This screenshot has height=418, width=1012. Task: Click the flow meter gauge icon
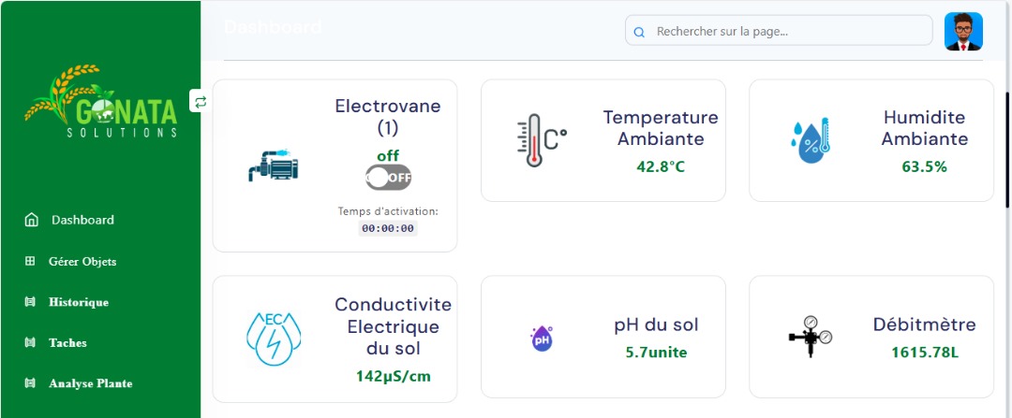tap(810, 337)
